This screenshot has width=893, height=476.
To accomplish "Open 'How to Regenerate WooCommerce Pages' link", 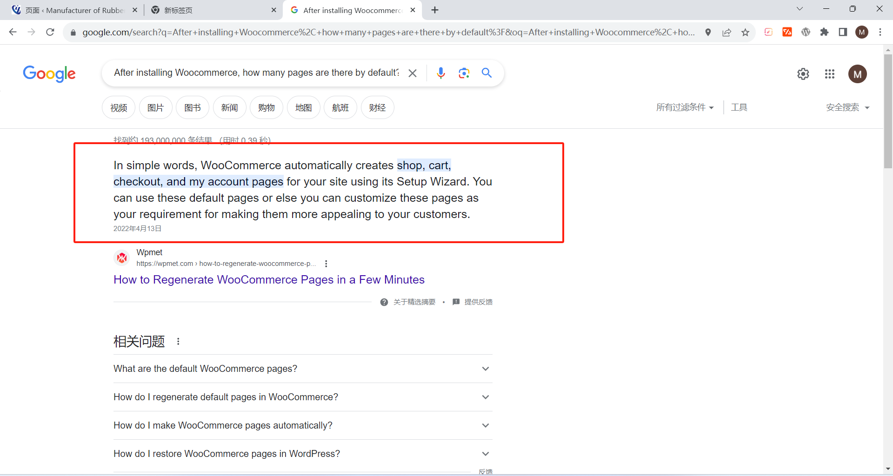I will [269, 279].
